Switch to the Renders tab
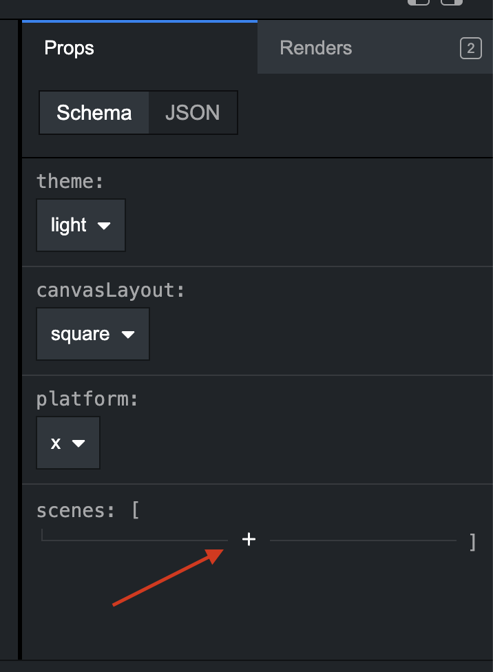This screenshot has width=493, height=672. coord(316,48)
